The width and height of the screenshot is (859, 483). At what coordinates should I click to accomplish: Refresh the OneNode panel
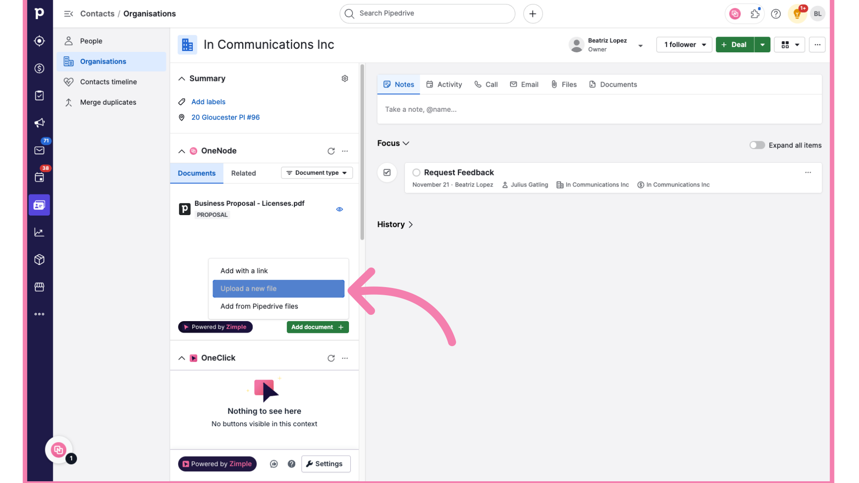[x=331, y=151]
